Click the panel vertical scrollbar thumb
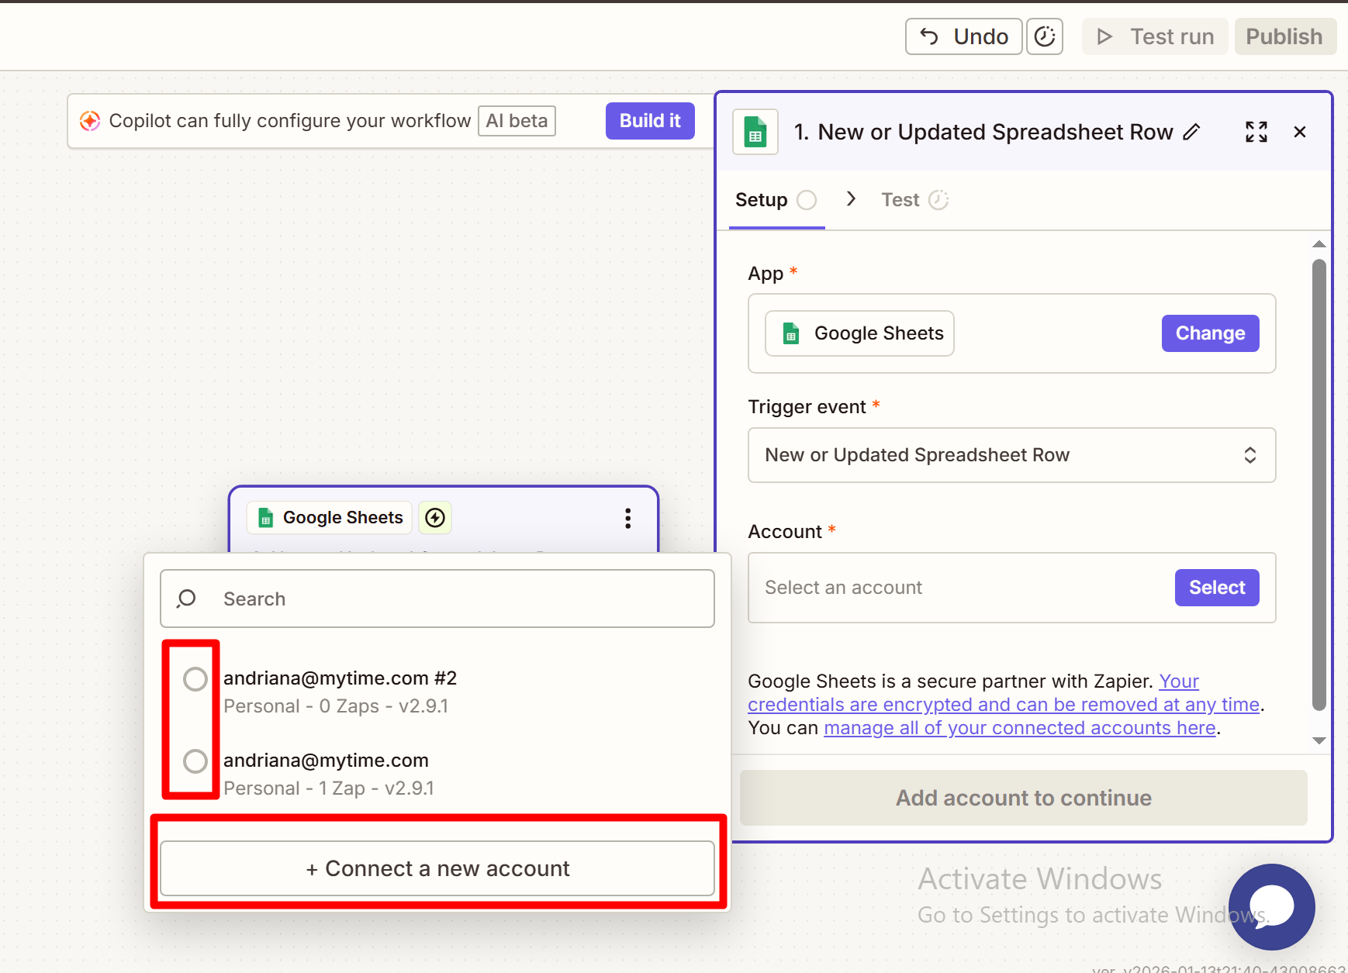 [x=1319, y=485]
